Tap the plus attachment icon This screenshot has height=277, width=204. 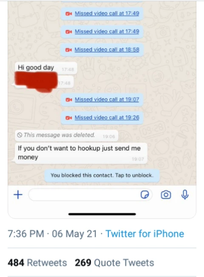(18, 195)
